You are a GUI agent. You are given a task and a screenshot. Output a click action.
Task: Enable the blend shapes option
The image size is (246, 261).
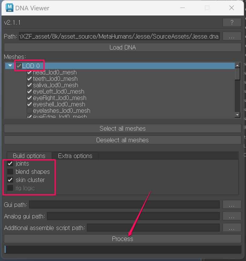(10, 172)
